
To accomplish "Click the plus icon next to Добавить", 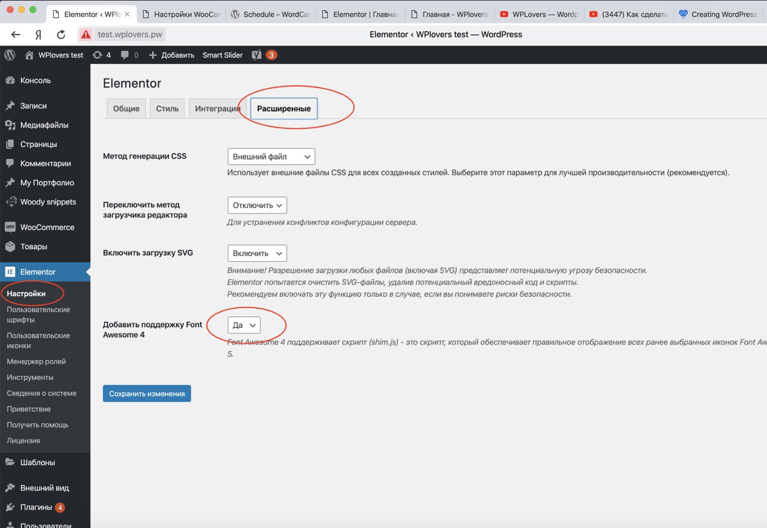I will (x=152, y=55).
